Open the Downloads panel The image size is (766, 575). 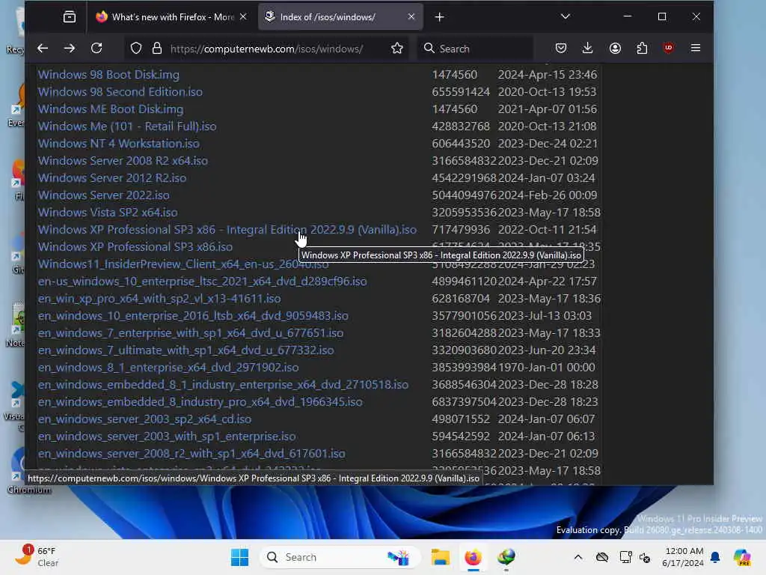[x=588, y=48]
